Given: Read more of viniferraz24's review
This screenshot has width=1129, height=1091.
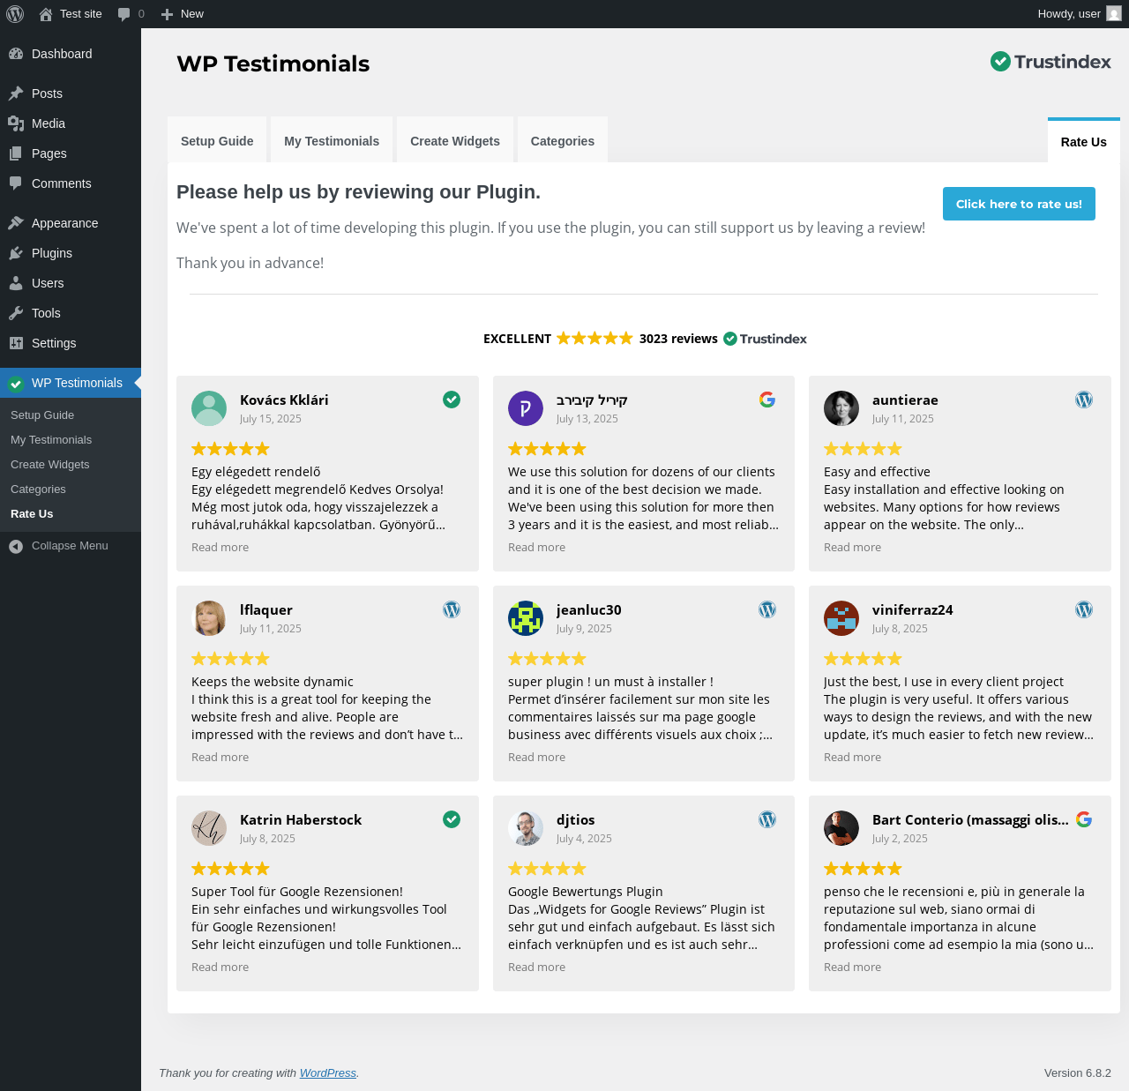Looking at the screenshot, I should point(853,758).
